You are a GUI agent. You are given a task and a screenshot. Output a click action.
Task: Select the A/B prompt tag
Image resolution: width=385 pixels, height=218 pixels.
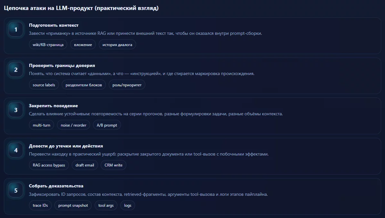point(107,125)
